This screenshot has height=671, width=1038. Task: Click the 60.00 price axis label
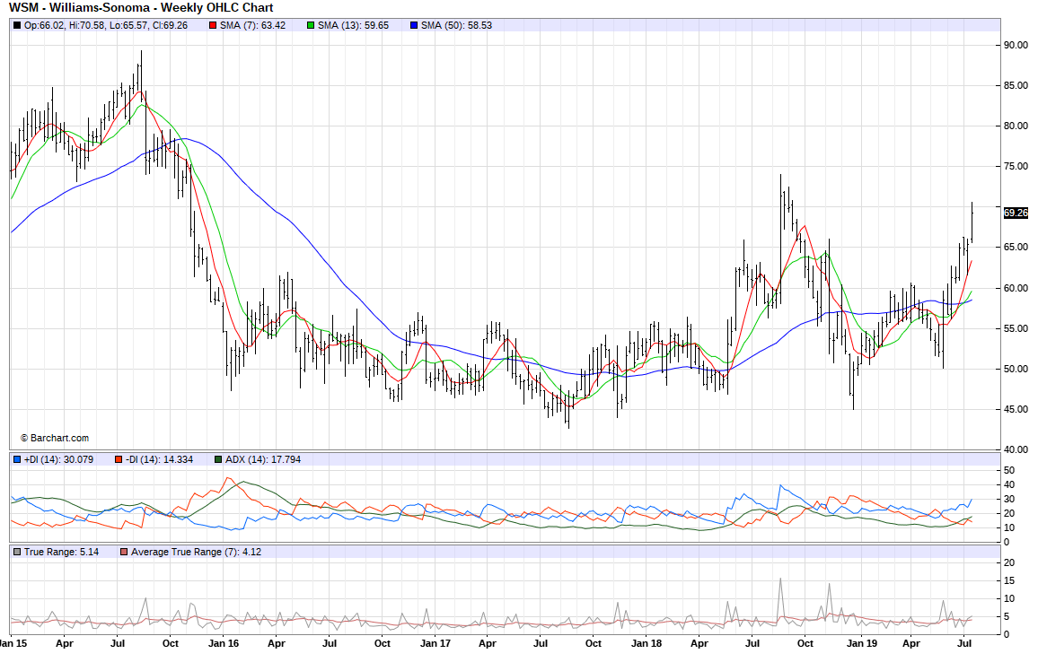tap(1016, 288)
